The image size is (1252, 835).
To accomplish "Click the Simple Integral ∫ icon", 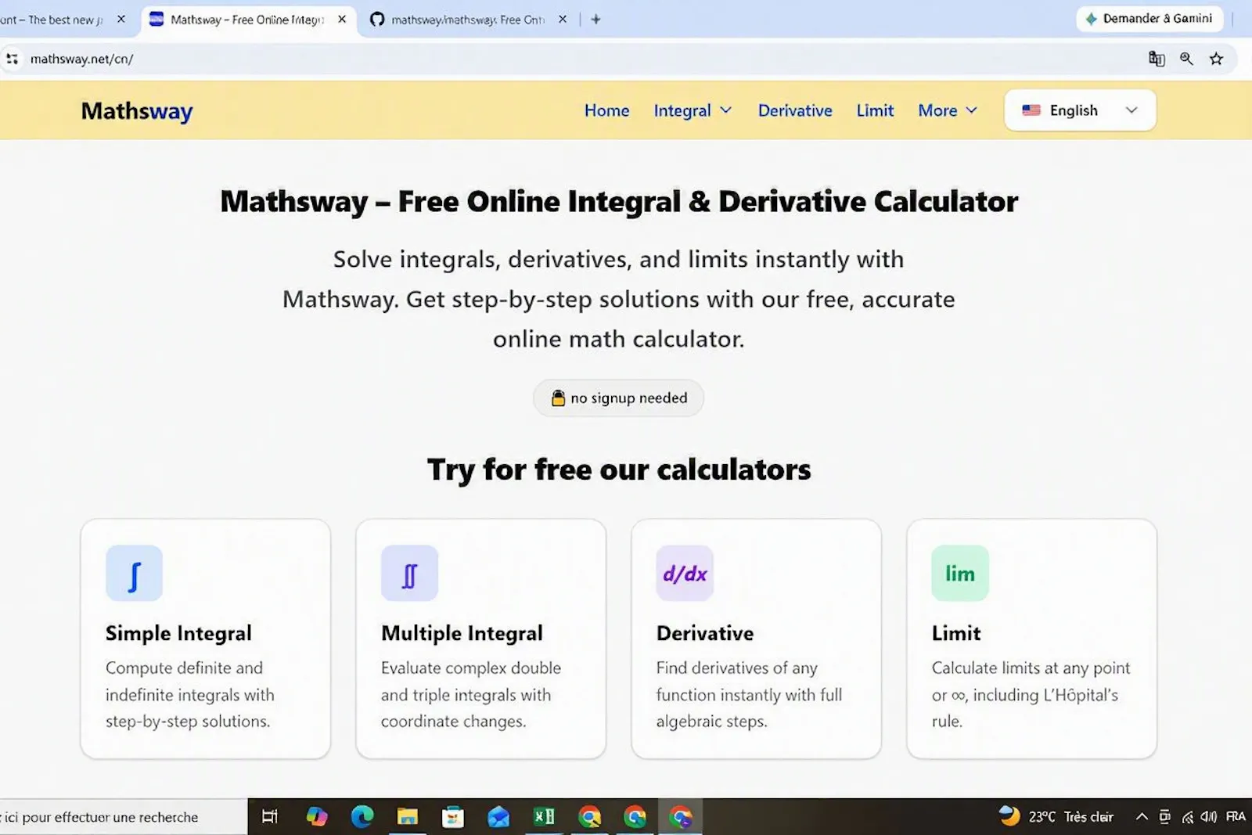I will (134, 573).
